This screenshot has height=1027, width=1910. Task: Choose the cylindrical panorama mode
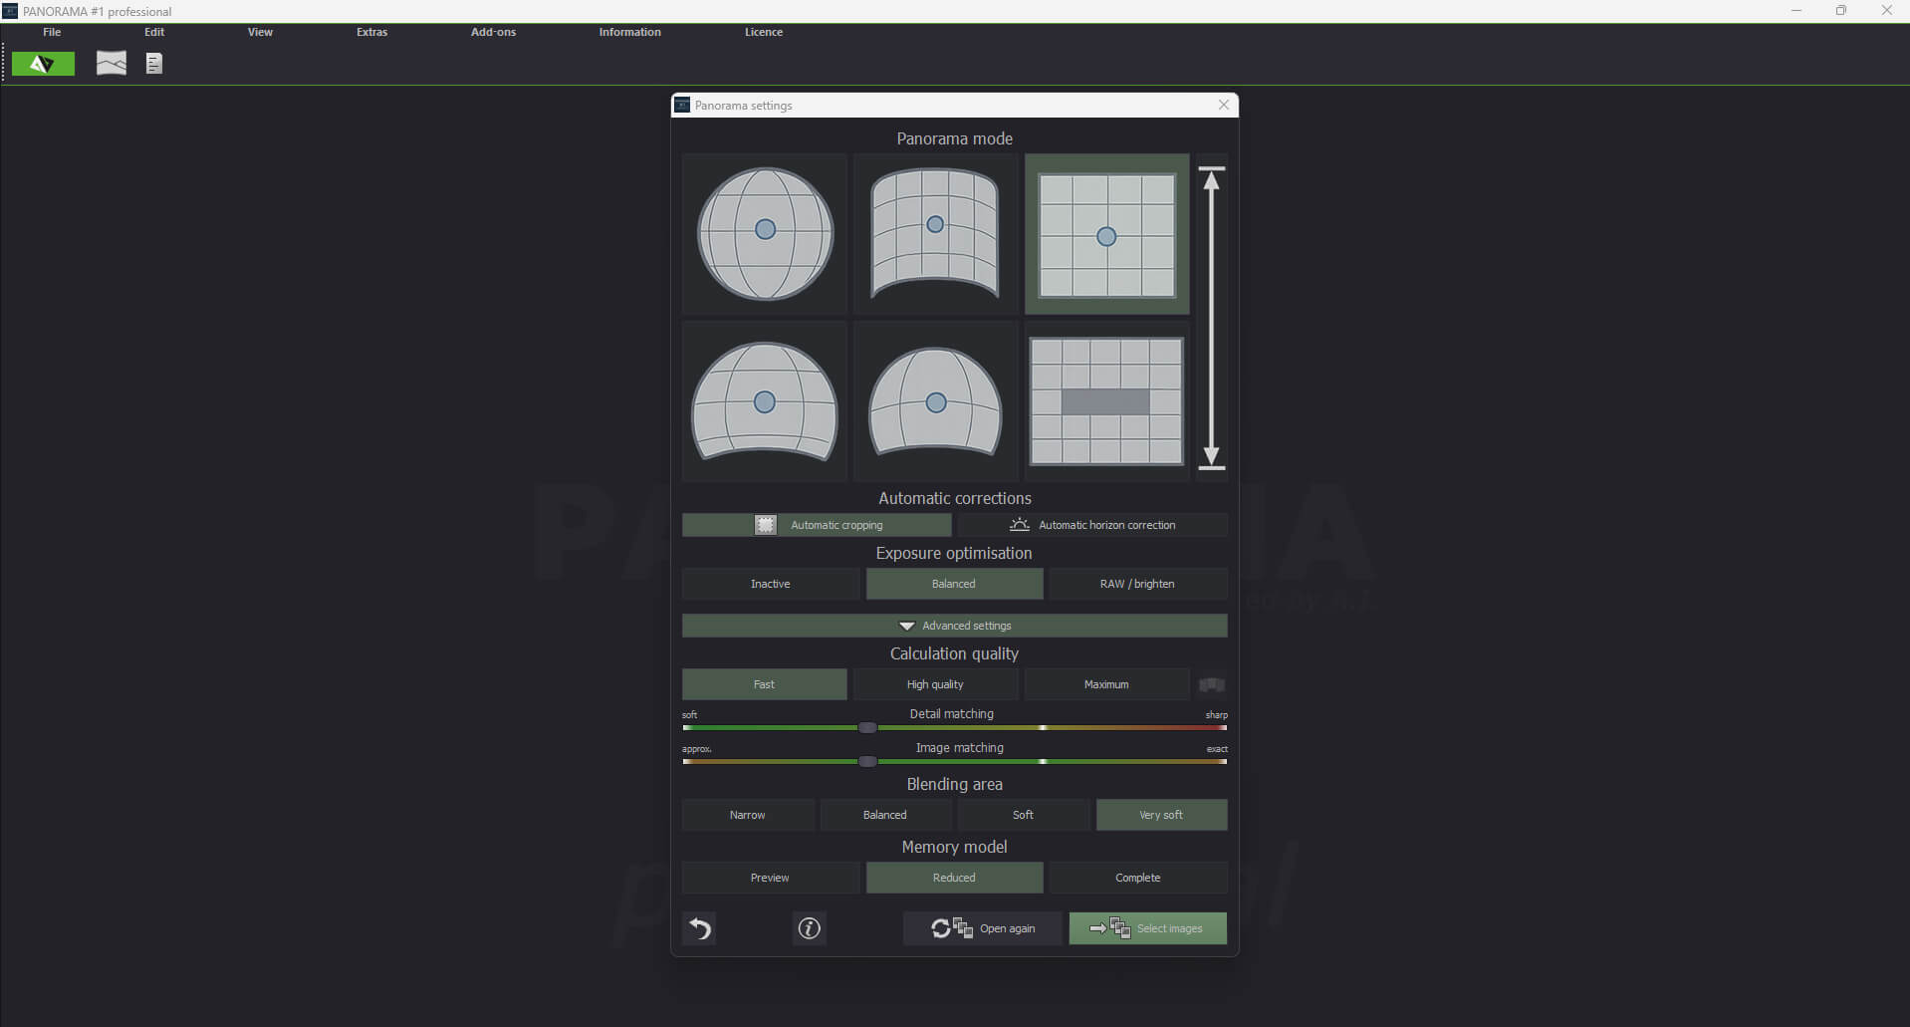tap(934, 234)
